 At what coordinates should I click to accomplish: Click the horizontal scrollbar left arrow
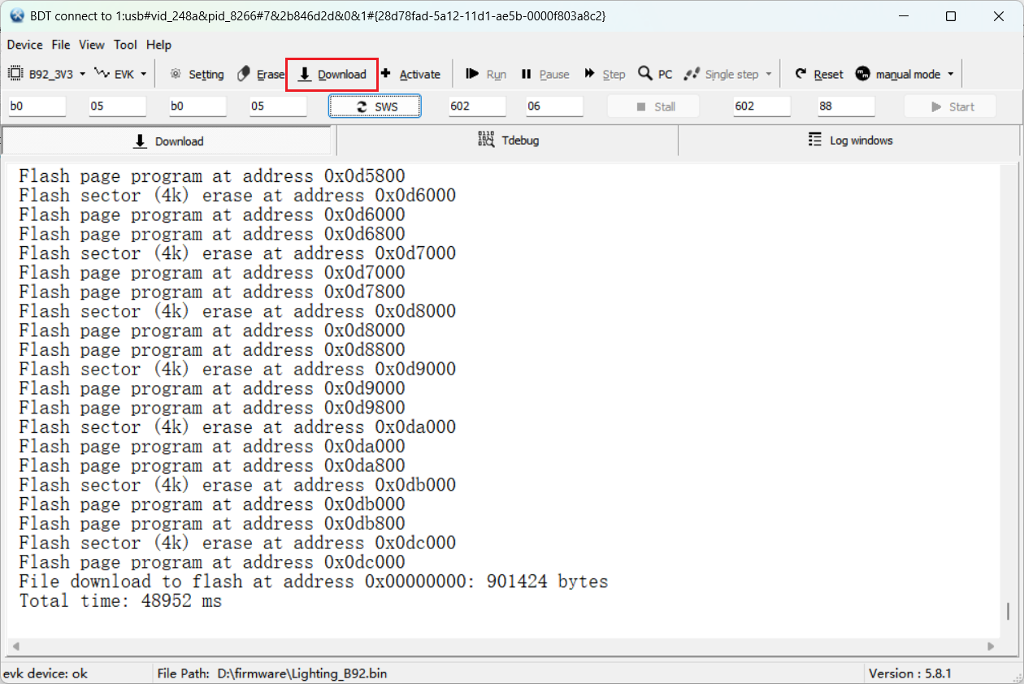tap(15, 647)
